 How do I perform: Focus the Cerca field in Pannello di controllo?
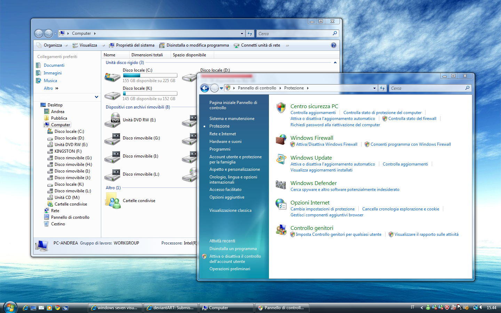pos(430,88)
